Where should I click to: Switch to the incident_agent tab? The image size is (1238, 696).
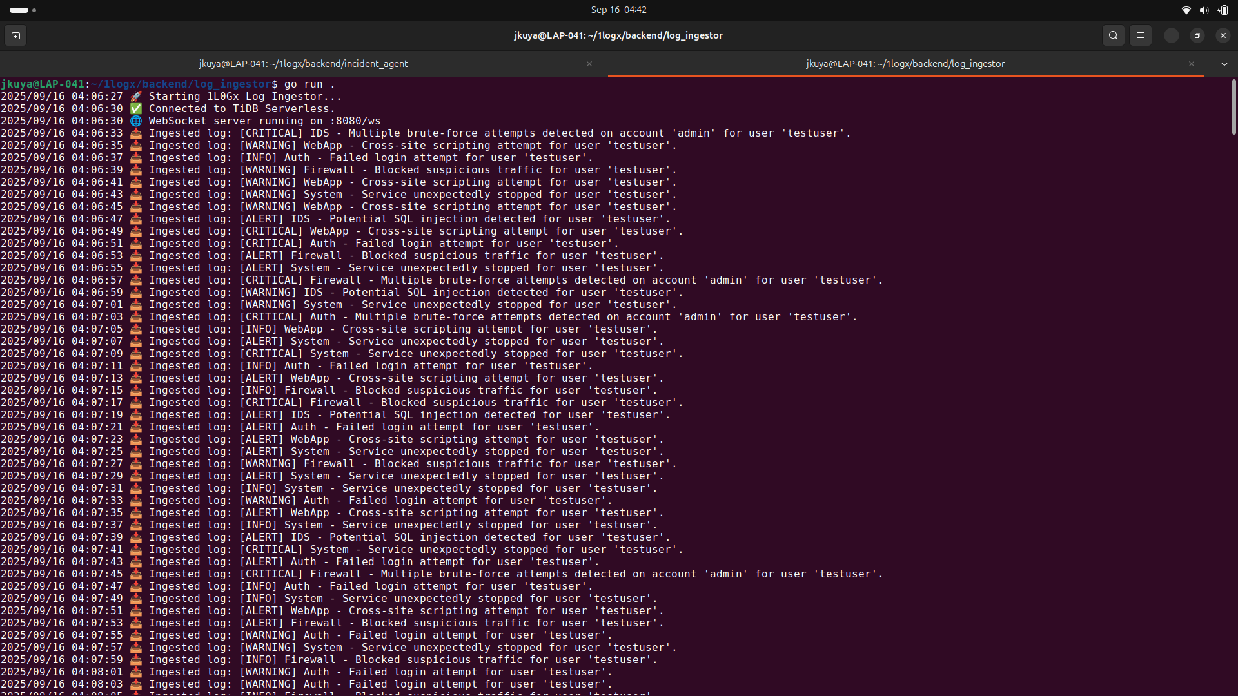click(x=303, y=64)
